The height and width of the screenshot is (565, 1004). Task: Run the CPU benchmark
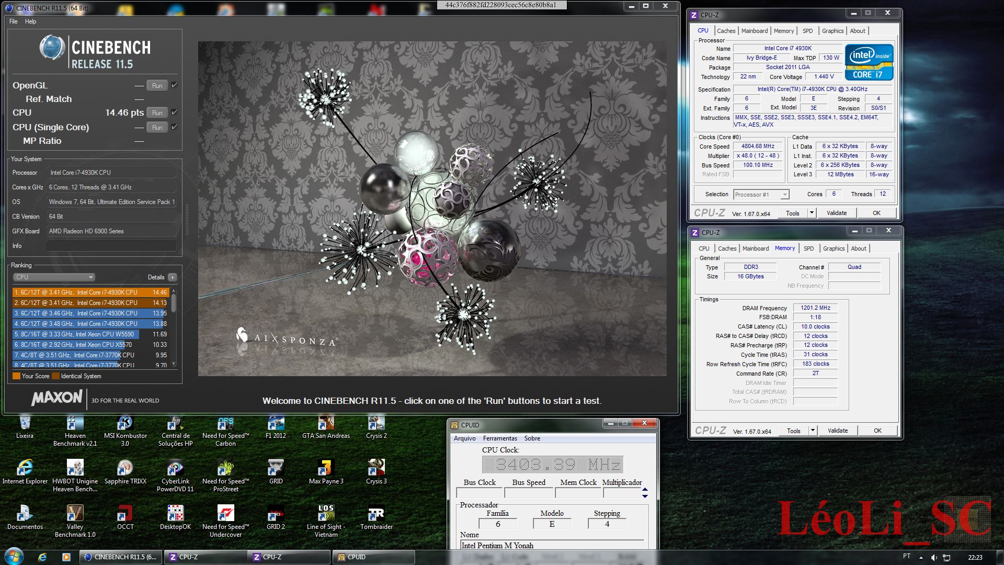157,112
